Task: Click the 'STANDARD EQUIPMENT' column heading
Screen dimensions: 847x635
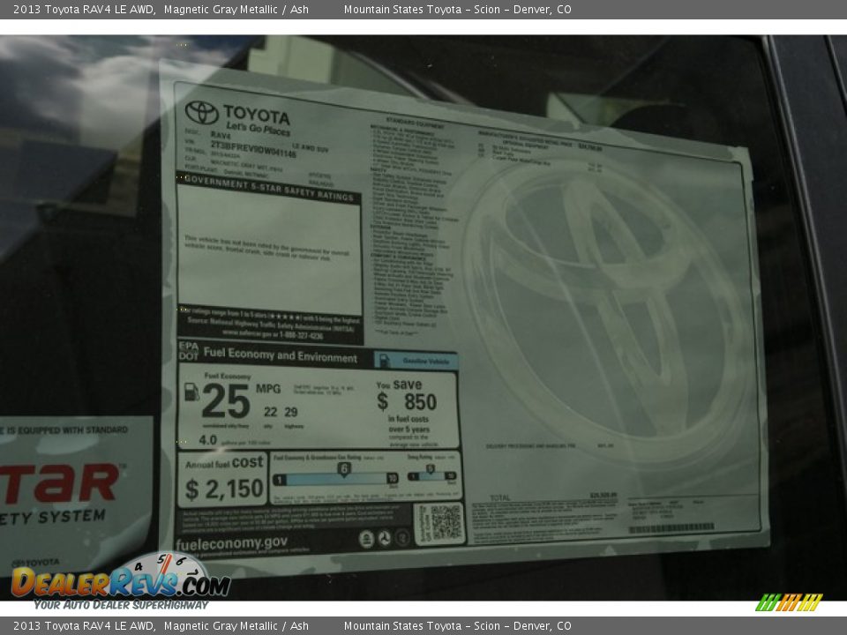Action: tap(415, 123)
